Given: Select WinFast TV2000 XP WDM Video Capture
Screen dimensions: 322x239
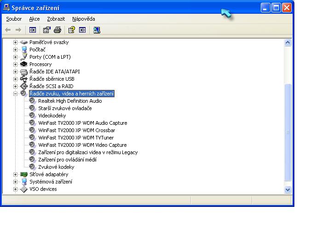Looking at the screenshot, I should [x=82, y=145].
